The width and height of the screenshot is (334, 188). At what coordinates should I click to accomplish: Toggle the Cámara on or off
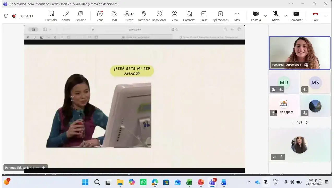click(256, 16)
